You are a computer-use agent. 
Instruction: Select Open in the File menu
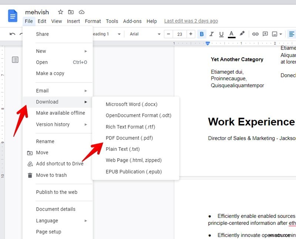(x=58, y=62)
